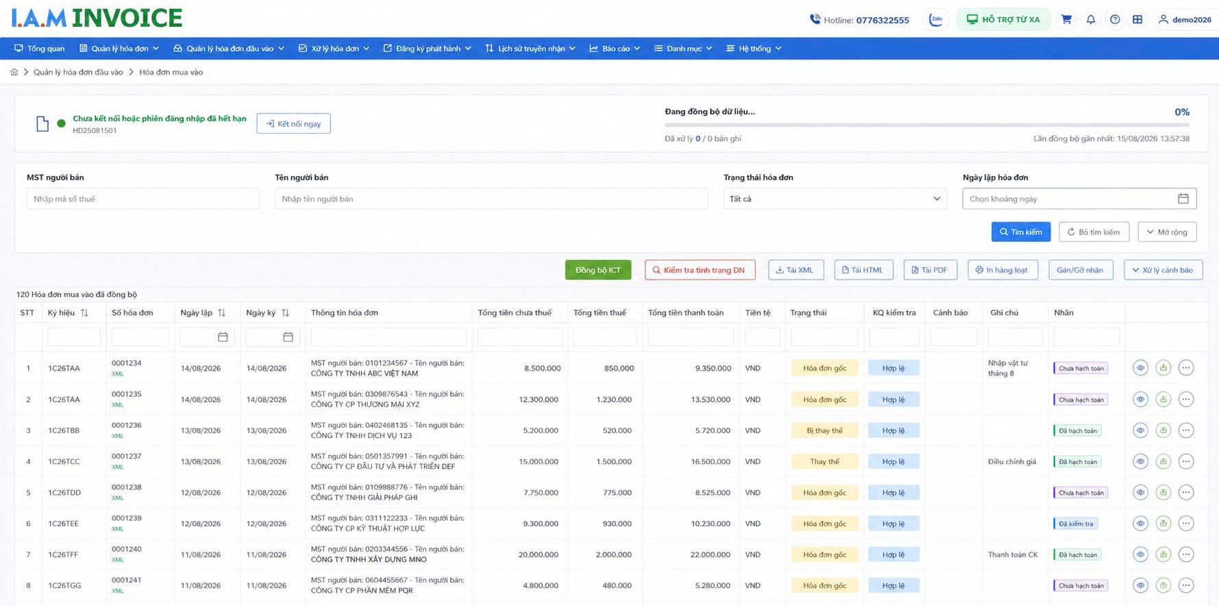1219x606 pixels.
Task: Click the Tên người bán input field
Action: [491, 199]
